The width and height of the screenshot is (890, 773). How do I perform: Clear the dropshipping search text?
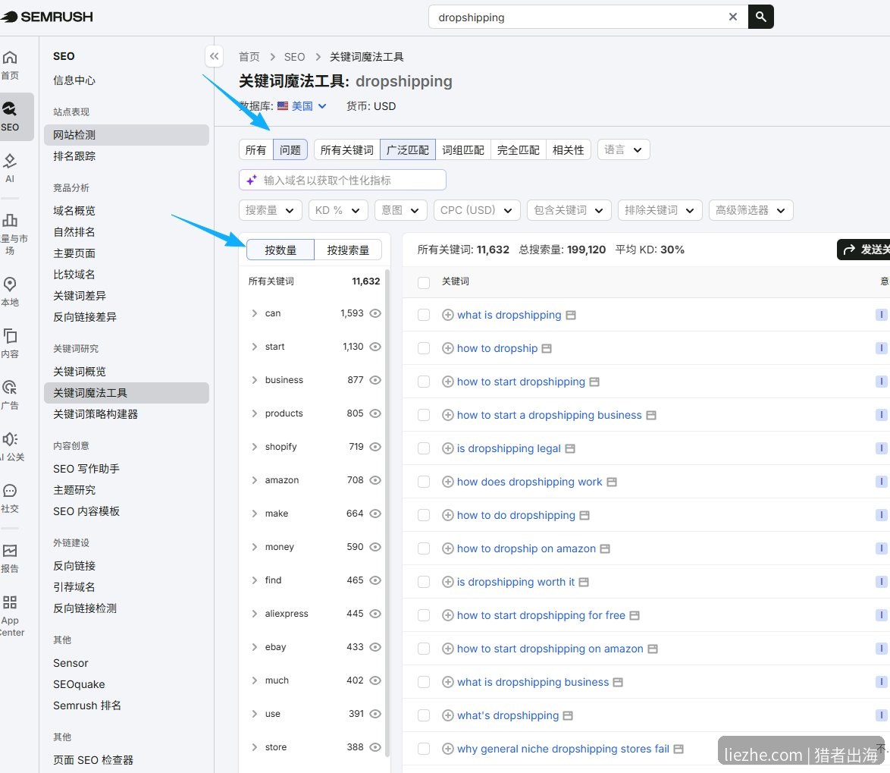[x=733, y=17]
